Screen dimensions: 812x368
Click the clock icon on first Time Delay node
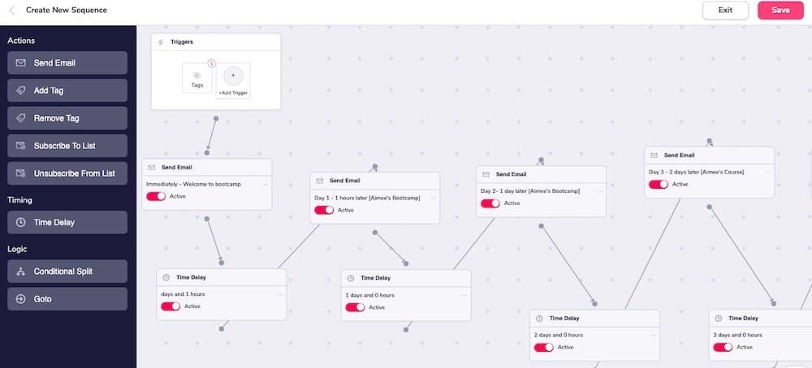[166, 278]
